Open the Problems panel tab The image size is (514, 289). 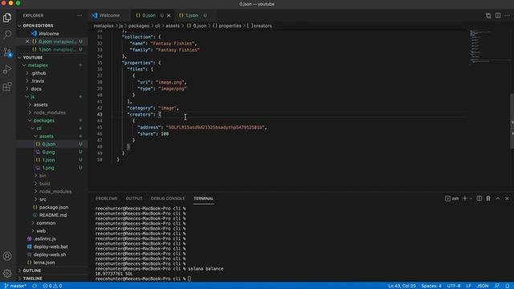pyautogui.click(x=107, y=198)
